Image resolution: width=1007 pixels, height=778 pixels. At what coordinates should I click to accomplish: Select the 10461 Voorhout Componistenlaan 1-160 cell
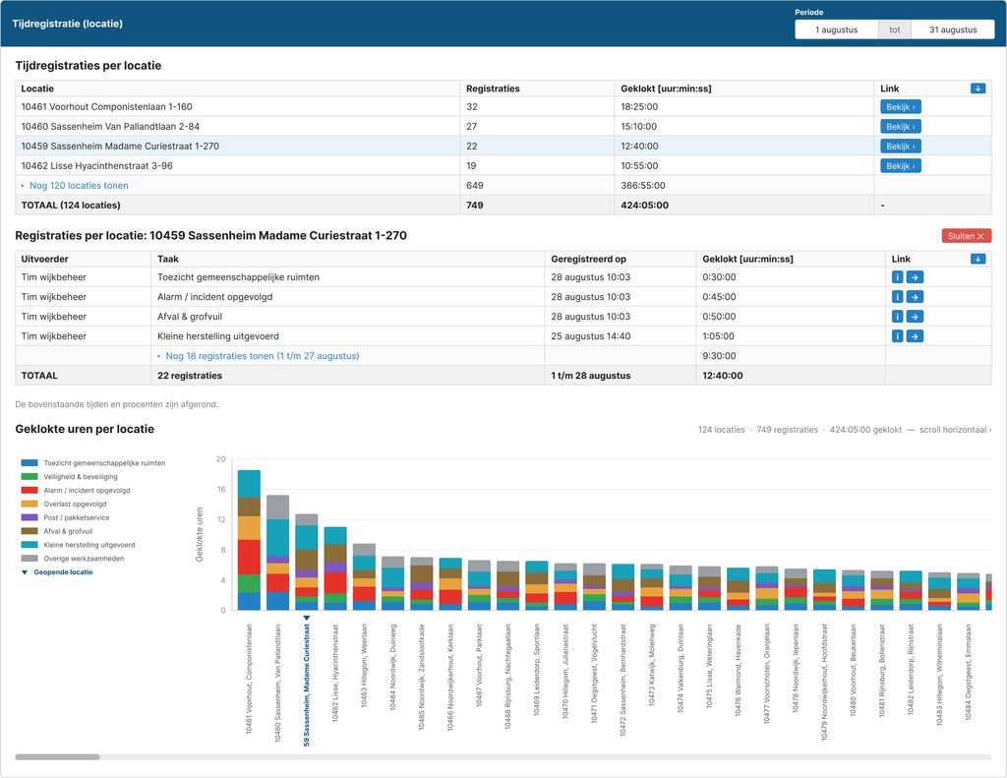(x=237, y=107)
